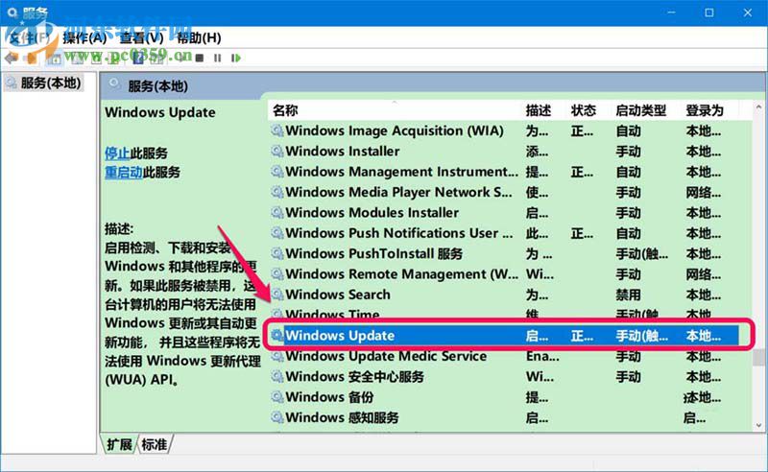Open the 操作(A) menu
The height and width of the screenshot is (472, 768).
coord(84,37)
